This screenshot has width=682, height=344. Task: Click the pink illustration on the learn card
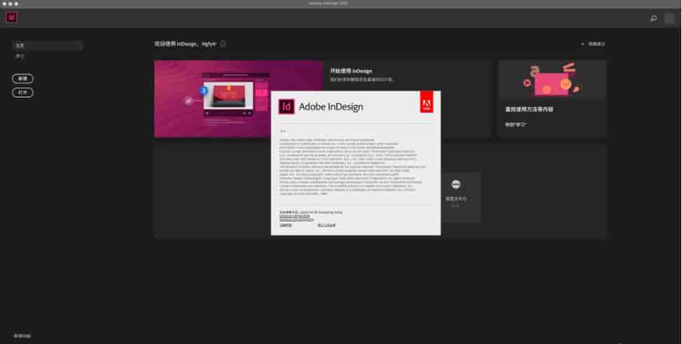click(x=552, y=81)
